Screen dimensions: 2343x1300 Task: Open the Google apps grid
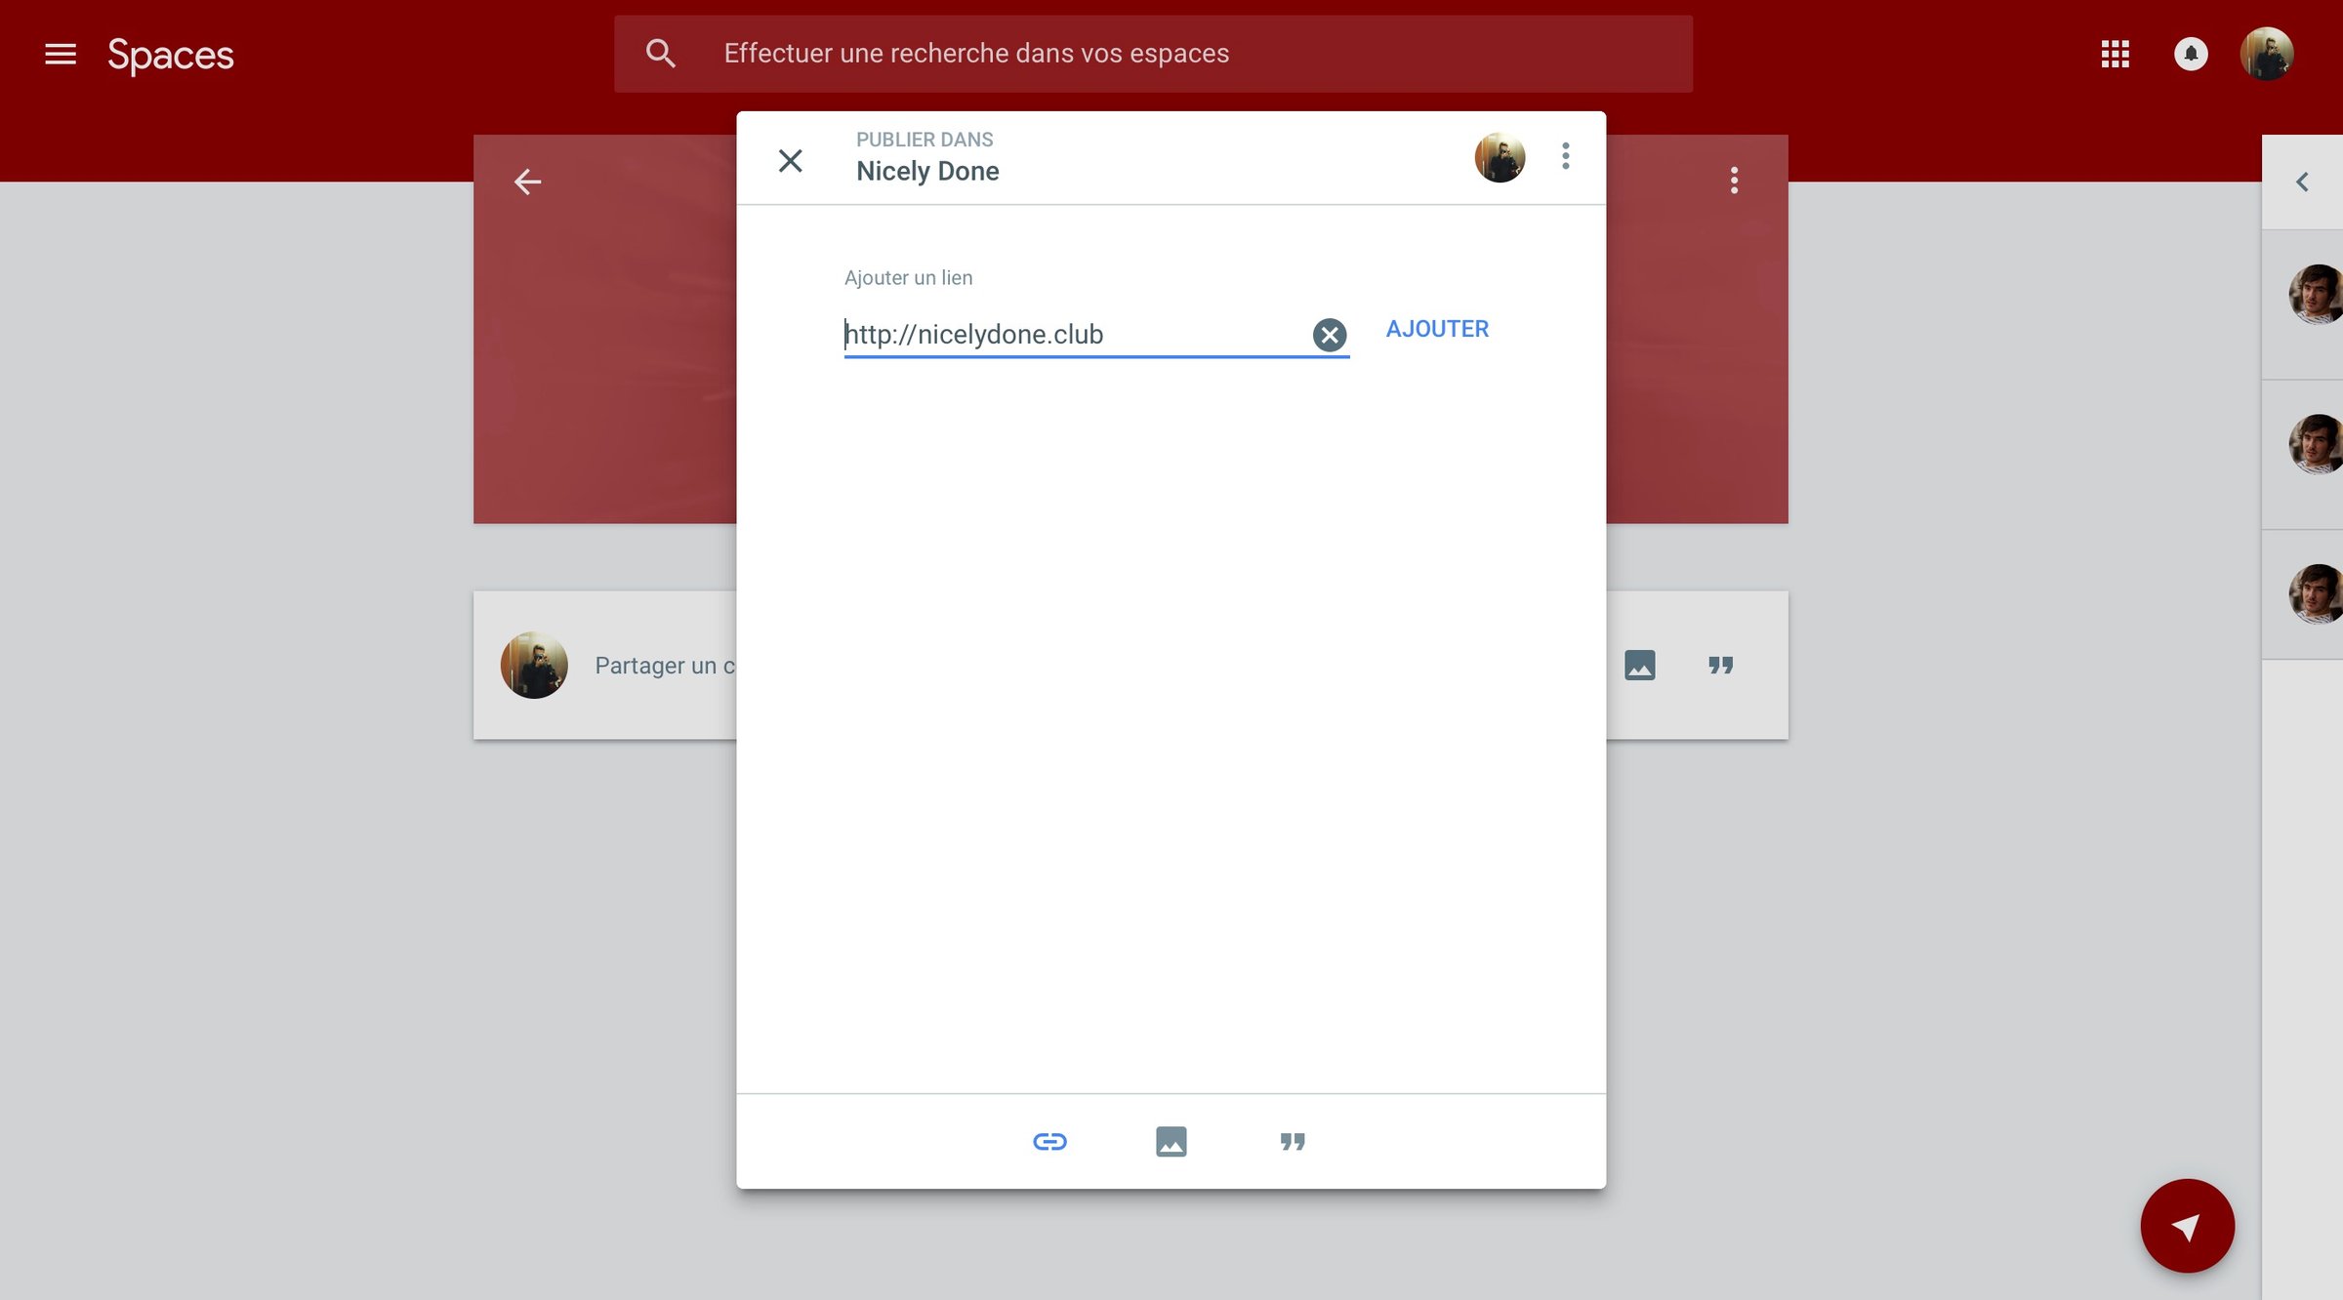(x=2115, y=54)
